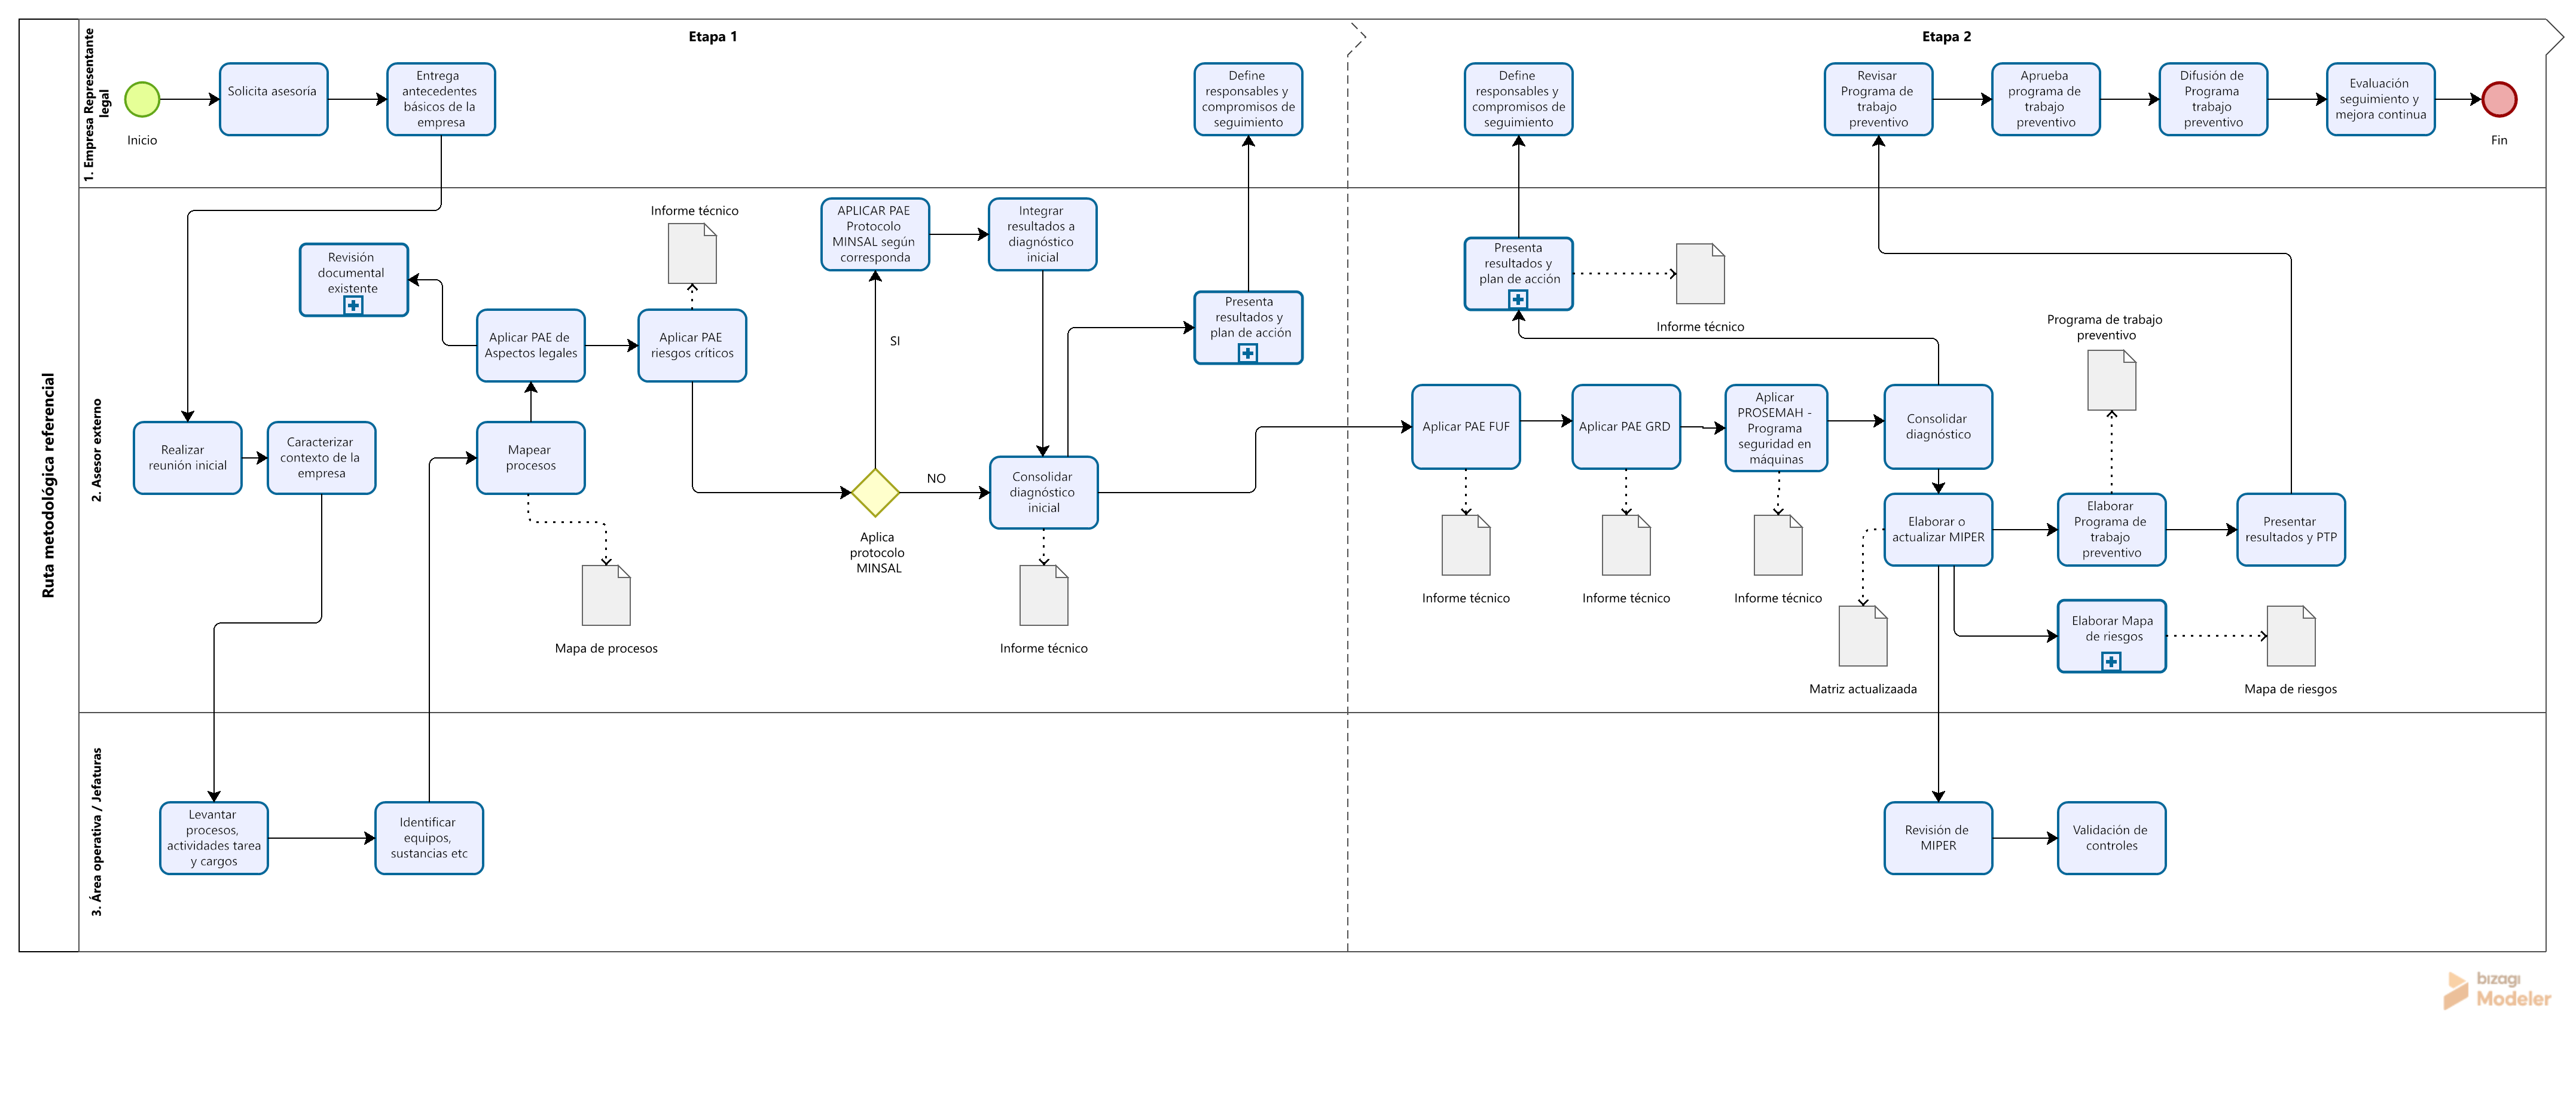The image size is (2576, 1094).
Task: Select the Aplicar PAE riesgos críticos task
Action: click(692, 345)
